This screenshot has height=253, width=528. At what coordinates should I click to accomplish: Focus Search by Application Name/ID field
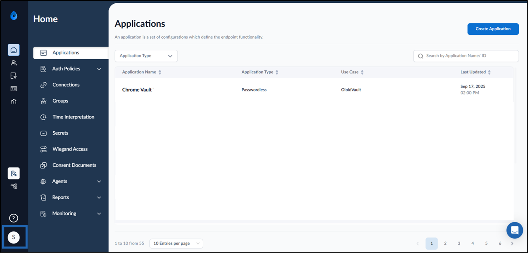tap(466, 56)
